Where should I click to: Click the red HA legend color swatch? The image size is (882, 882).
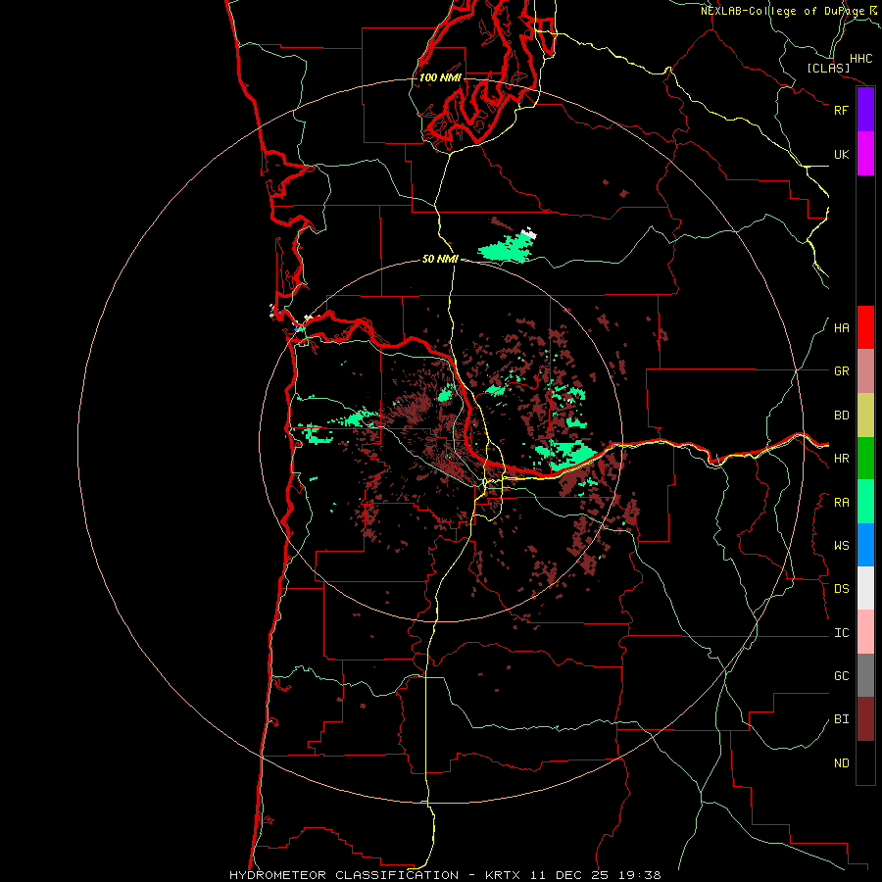click(865, 327)
